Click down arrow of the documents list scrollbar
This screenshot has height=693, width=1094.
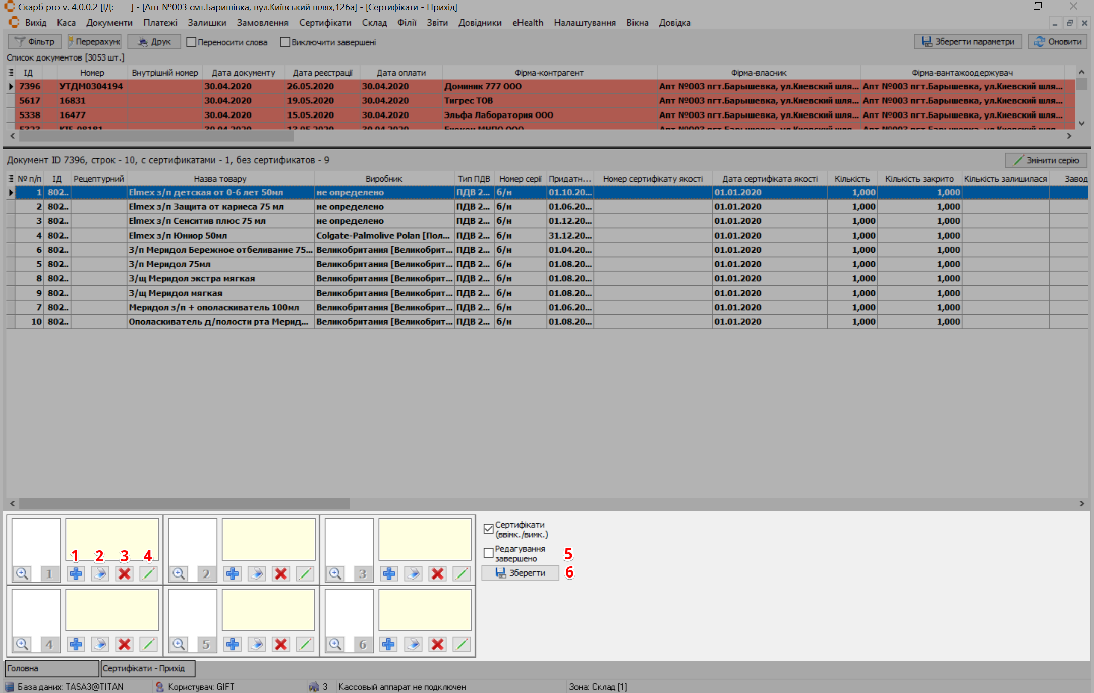click(1081, 123)
